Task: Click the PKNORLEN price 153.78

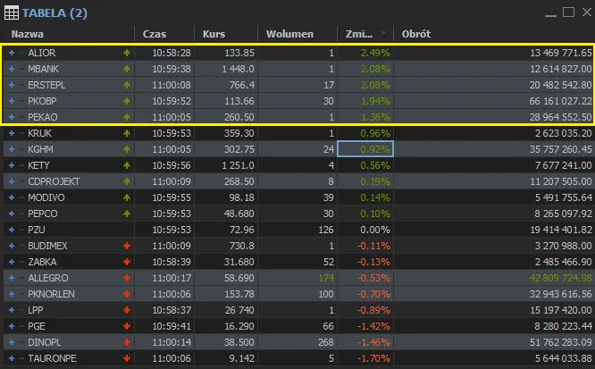Action: click(239, 294)
